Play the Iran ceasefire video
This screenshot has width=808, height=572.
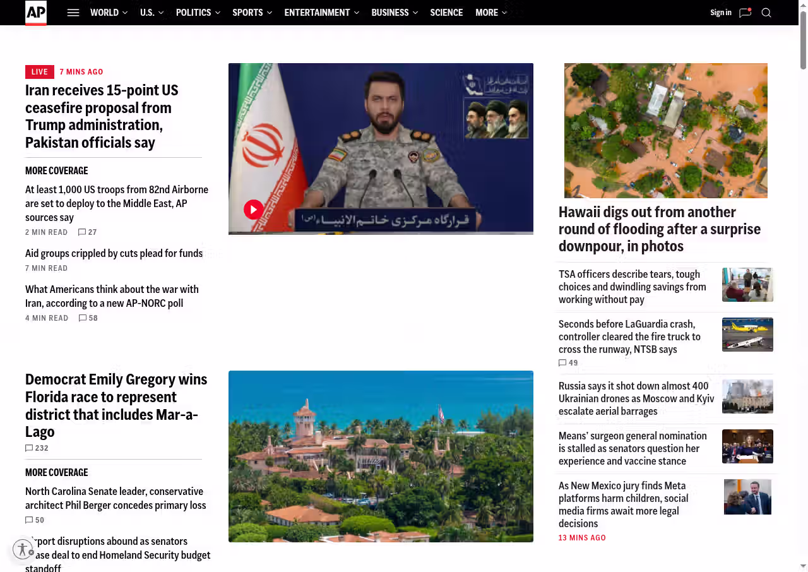point(254,210)
